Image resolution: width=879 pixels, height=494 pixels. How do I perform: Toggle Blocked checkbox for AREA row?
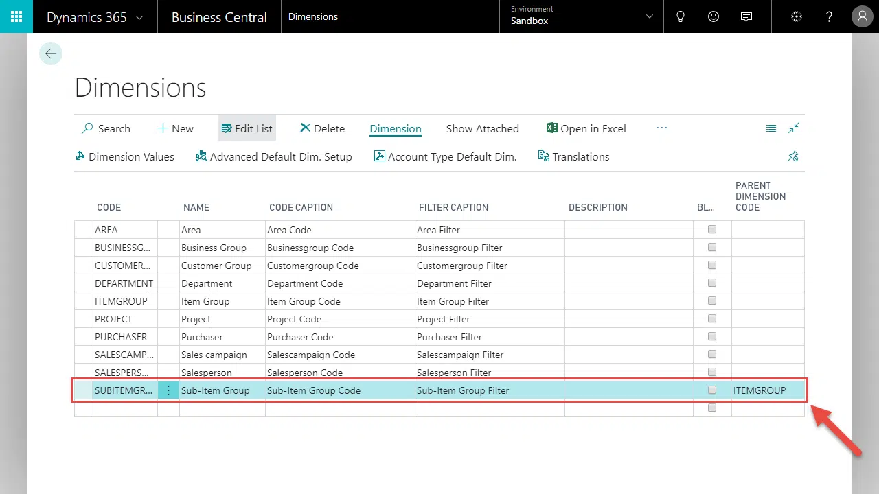(x=712, y=230)
